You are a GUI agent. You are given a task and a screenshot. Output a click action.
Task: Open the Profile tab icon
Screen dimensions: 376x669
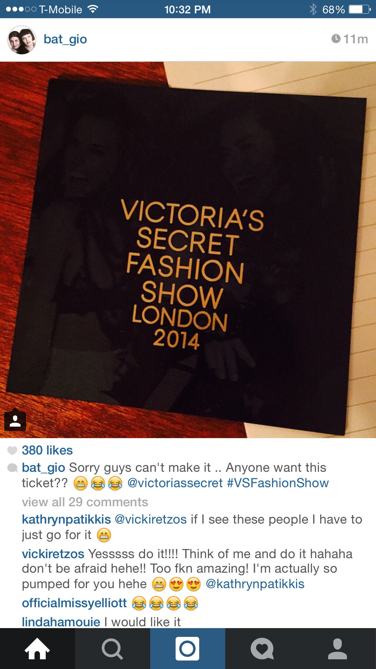(x=338, y=648)
